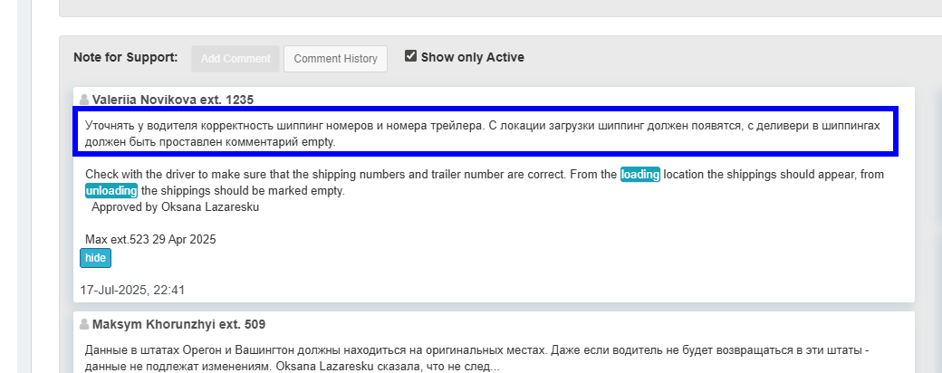The width and height of the screenshot is (942, 373).
Task: Open the Comment History
Action: tap(335, 59)
